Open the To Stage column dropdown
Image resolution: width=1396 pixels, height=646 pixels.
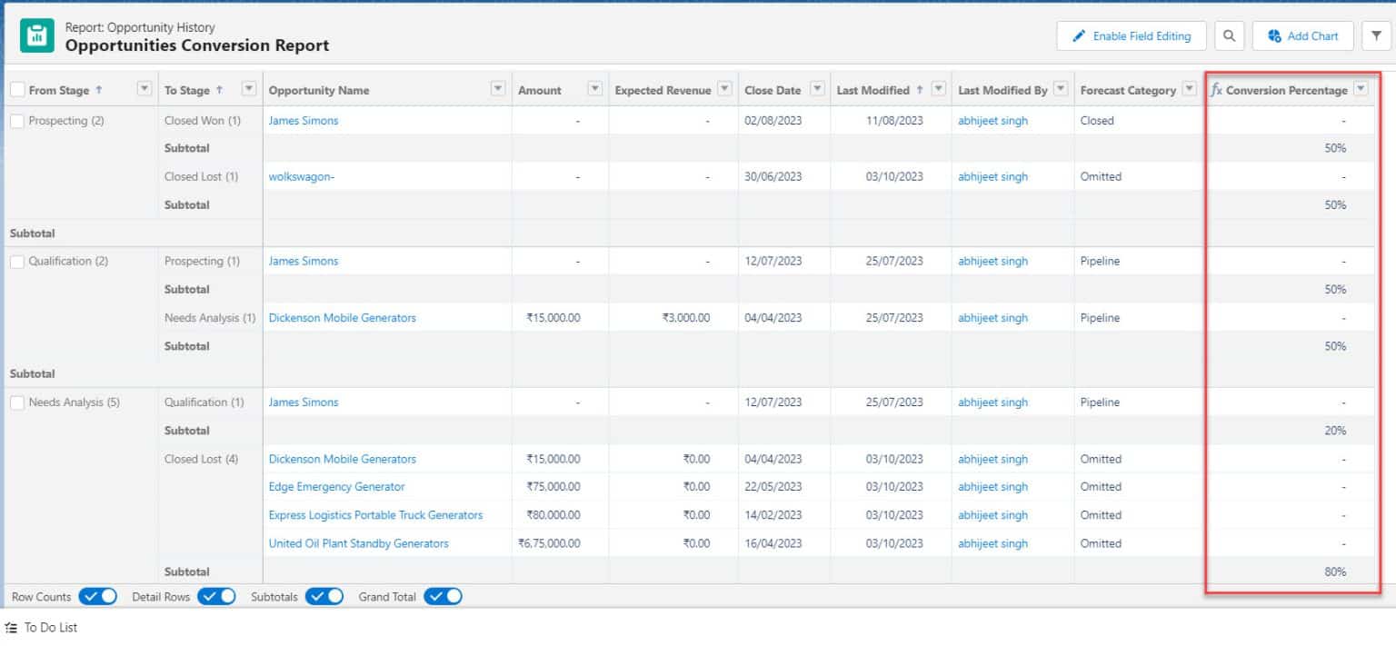point(248,89)
